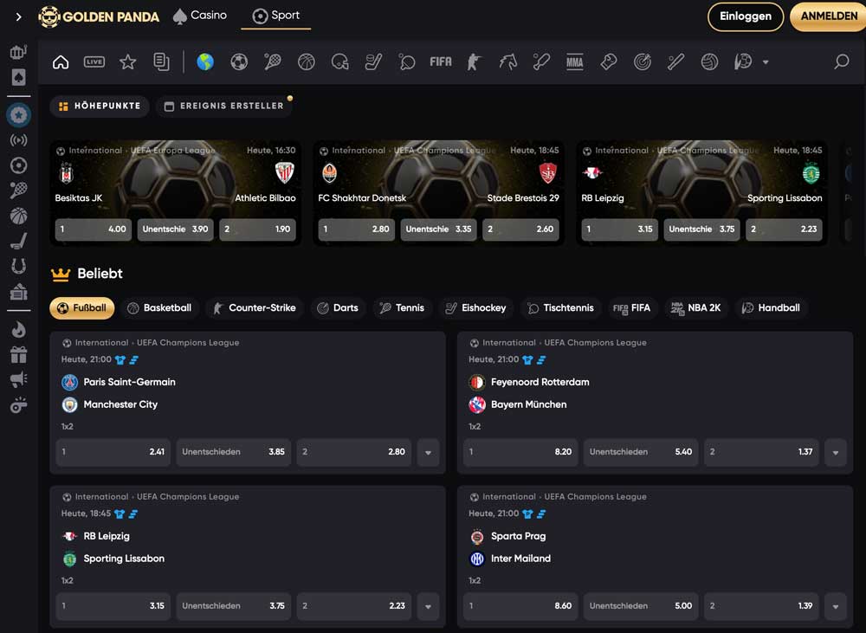This screenshot has width=866, height=633.
Task: Select the Höhepunkte tab
Action: click(100, 106)
